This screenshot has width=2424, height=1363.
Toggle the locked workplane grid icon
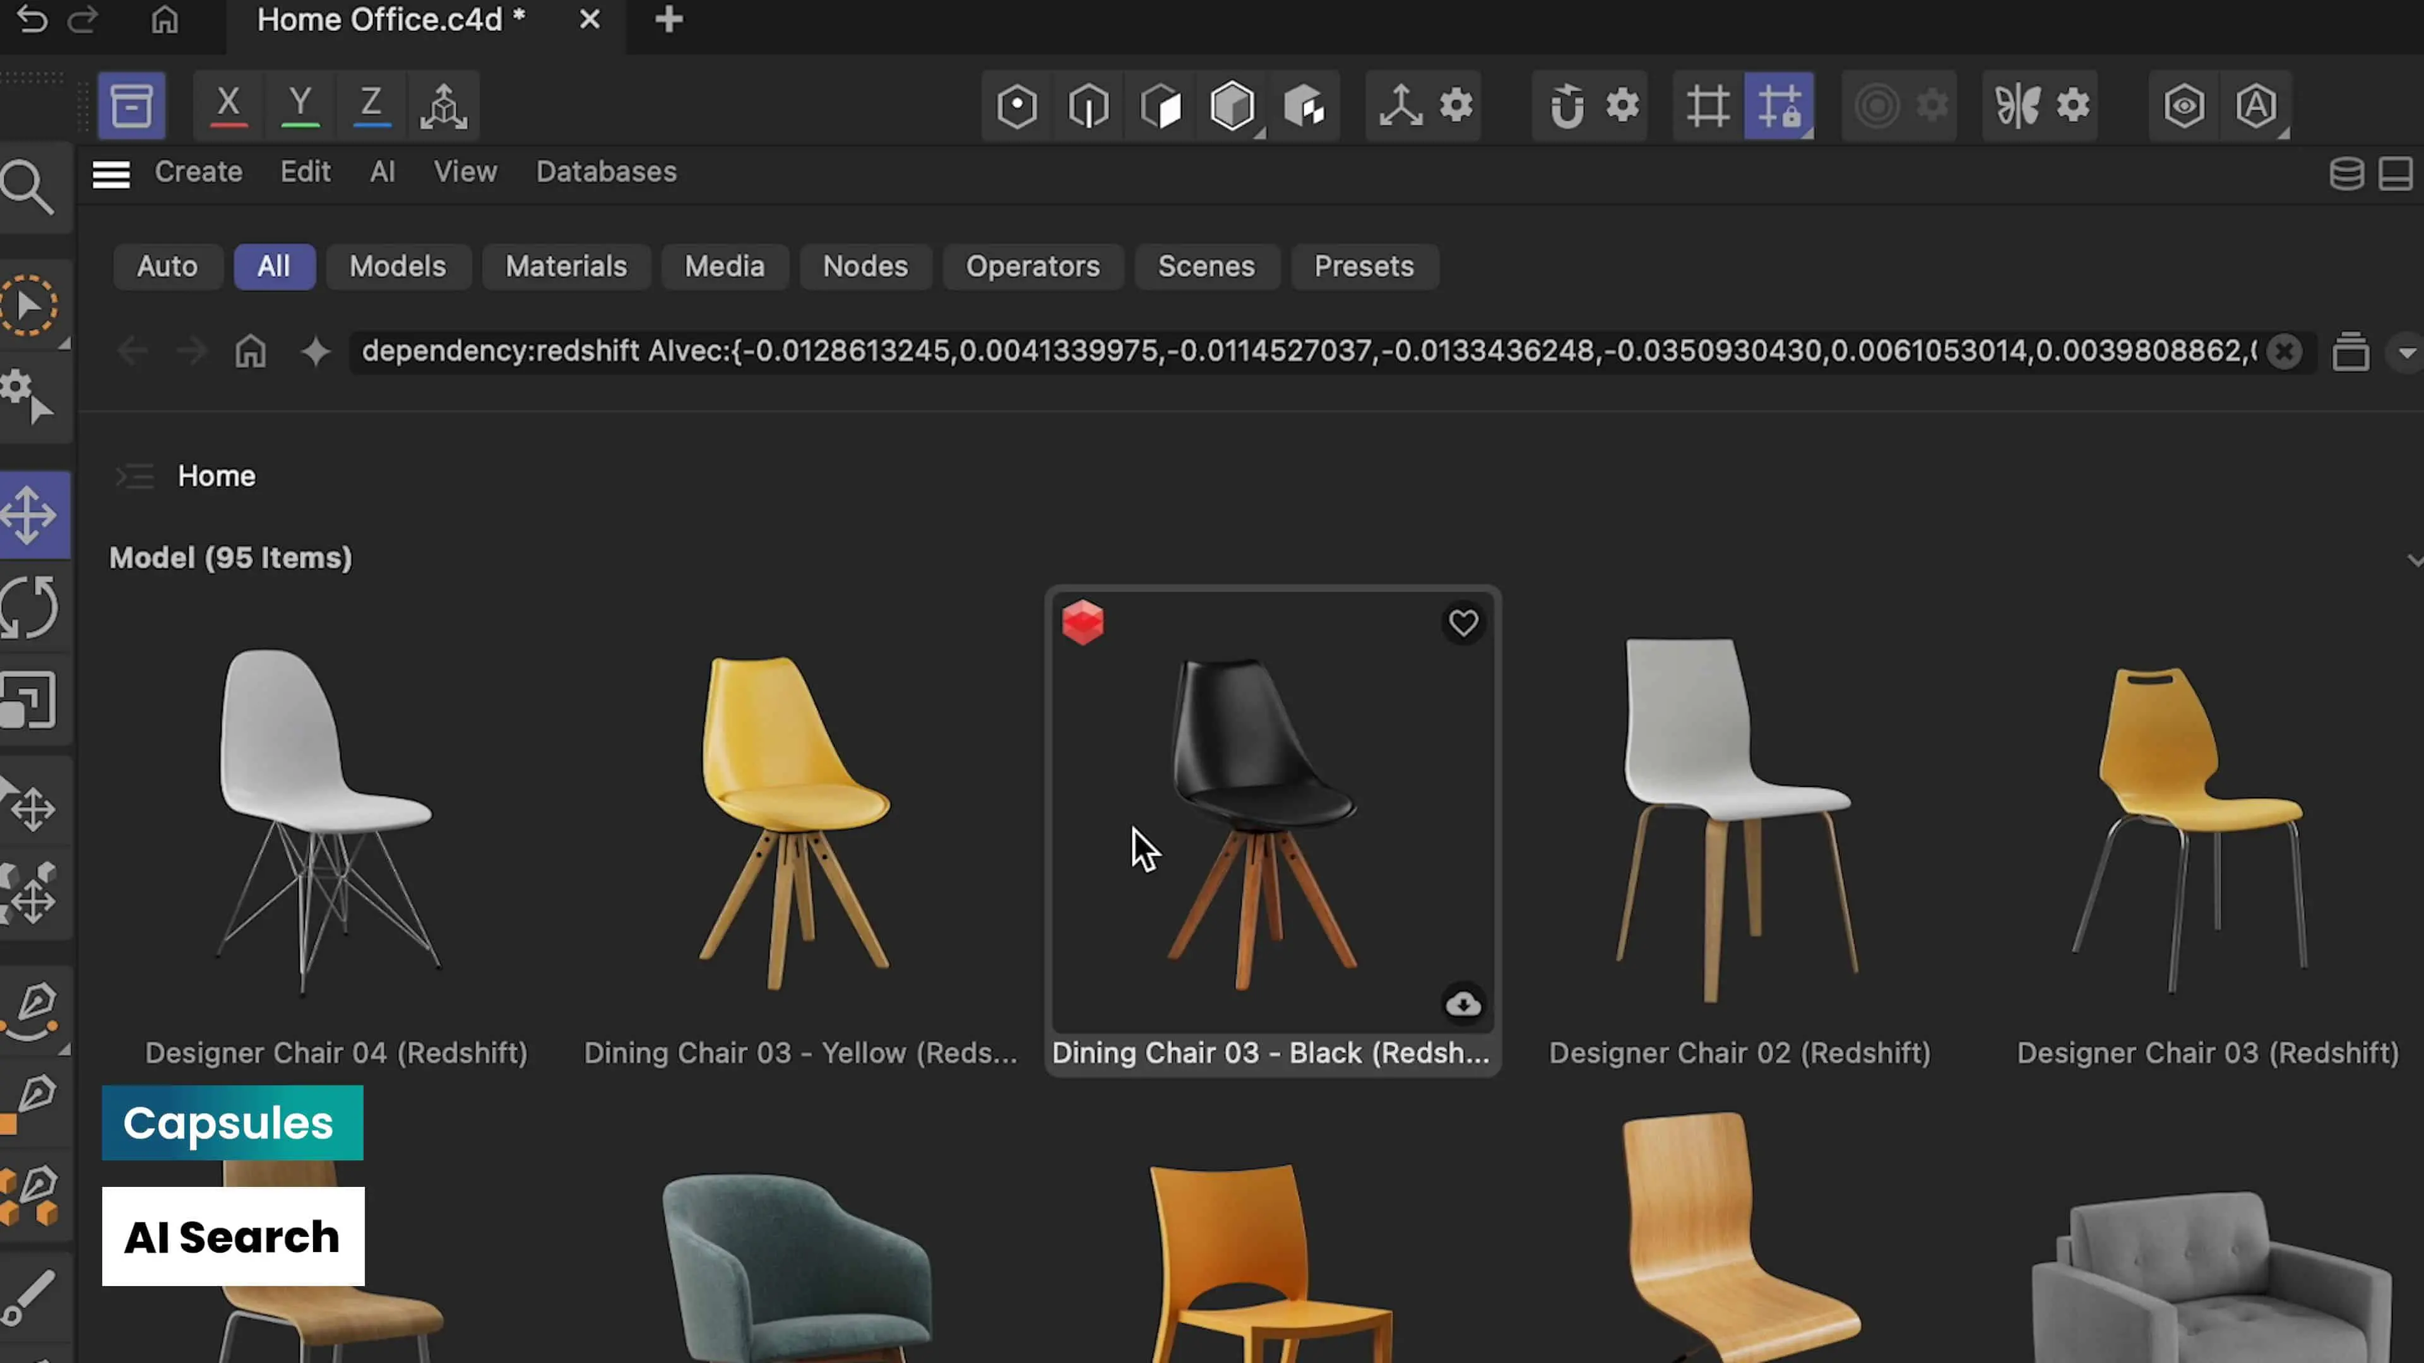pyautogui.click(x=1778, y=105)
